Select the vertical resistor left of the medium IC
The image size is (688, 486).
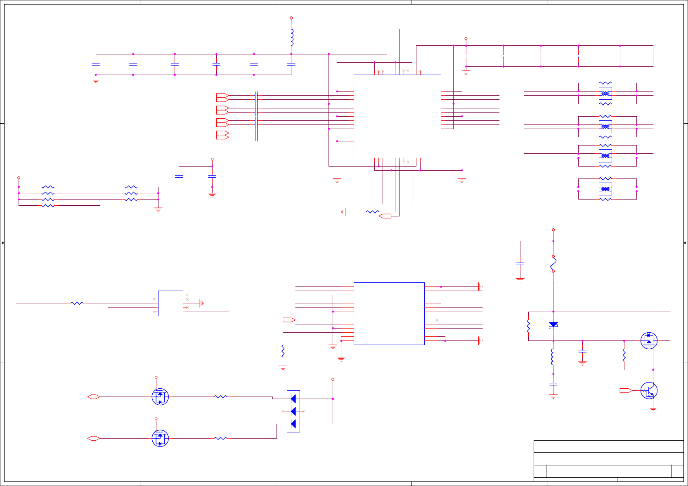283,351
